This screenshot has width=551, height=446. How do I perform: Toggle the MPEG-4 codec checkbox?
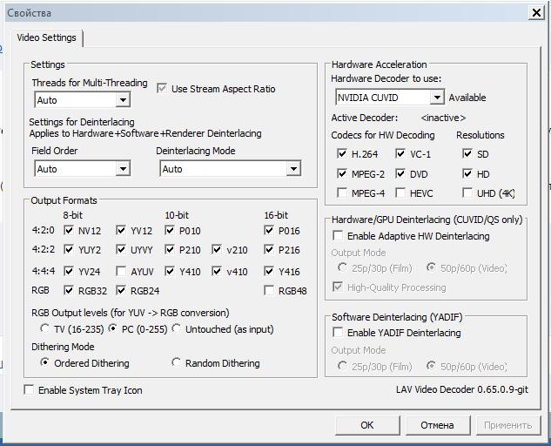342,193
